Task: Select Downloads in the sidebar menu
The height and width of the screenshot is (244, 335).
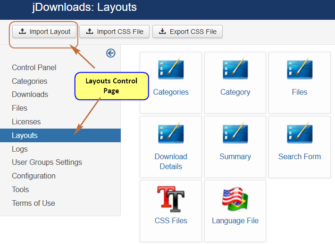Action: [x=30, y=95]
